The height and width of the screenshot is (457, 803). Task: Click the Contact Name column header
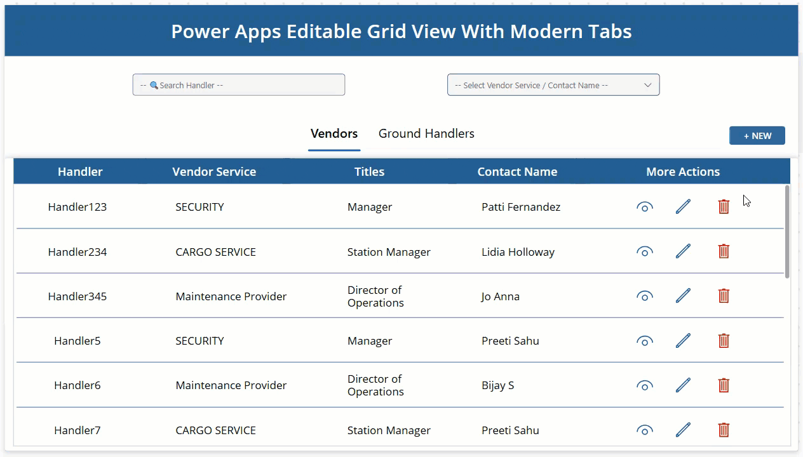coord(517,171)
